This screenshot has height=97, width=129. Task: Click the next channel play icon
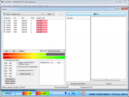point(74,93)
